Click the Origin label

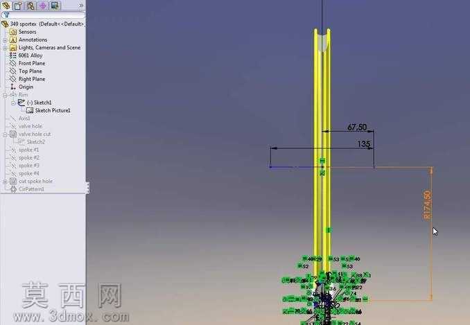point(26,87)
